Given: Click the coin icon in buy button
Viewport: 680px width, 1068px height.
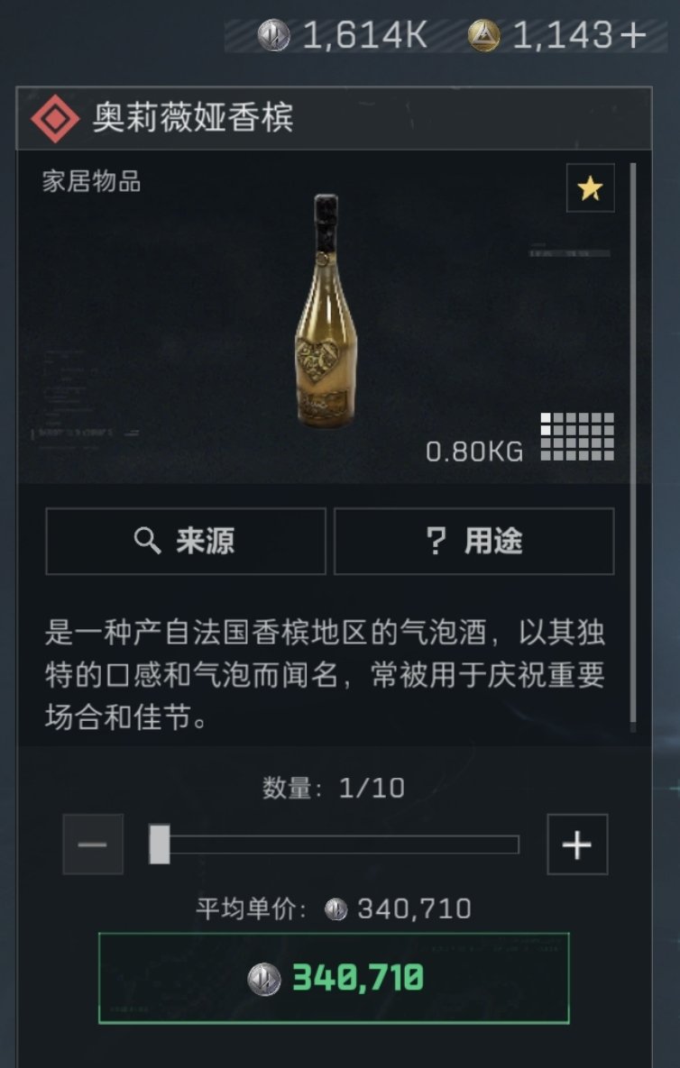Looking at the screenshot, I should click(x=264, y=980).
